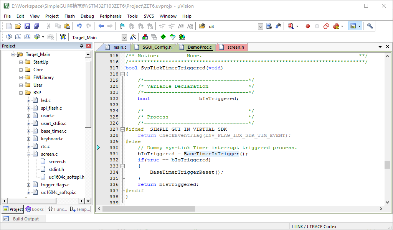
Task: Pin the Project panel with pushpin
Action: (x=81, y=46)
